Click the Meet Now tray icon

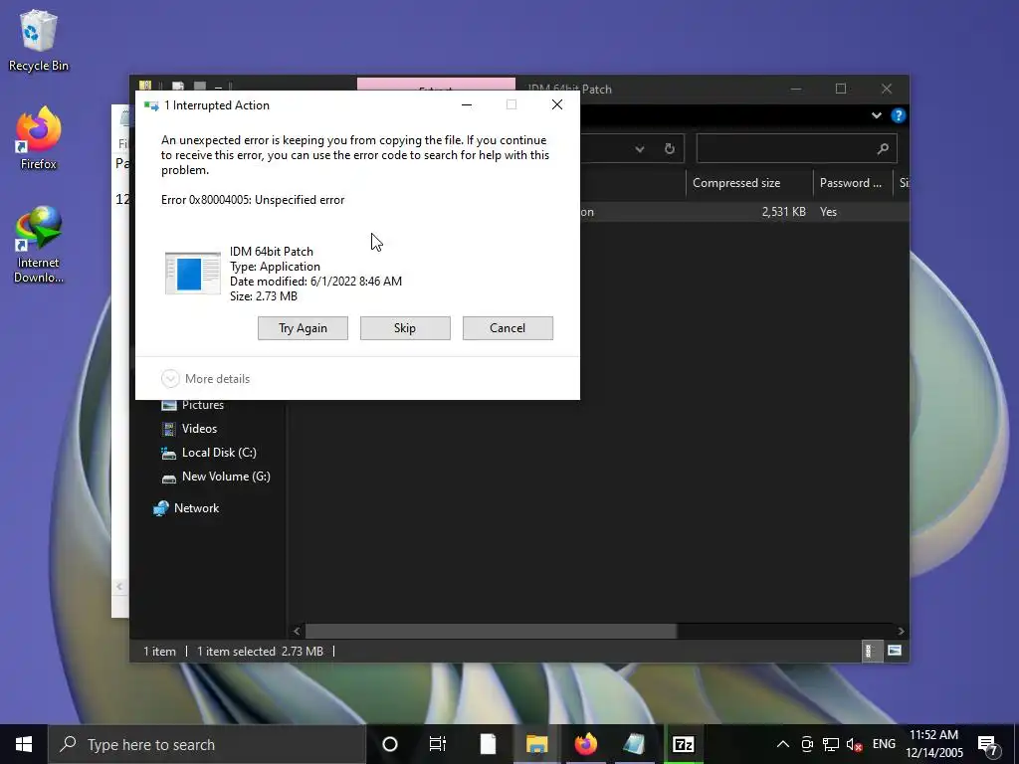[x=807, y=744]
